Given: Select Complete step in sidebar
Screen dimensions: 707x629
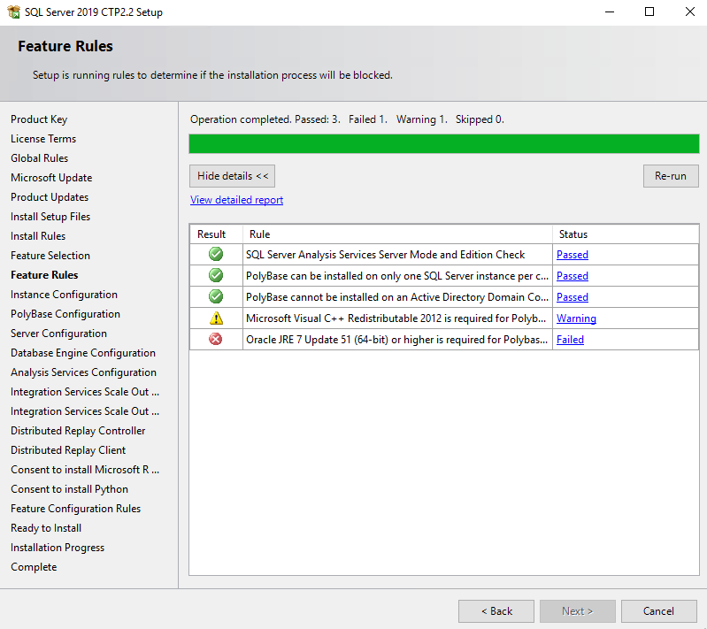Looking at the screenshot, I should pos(34,567).
